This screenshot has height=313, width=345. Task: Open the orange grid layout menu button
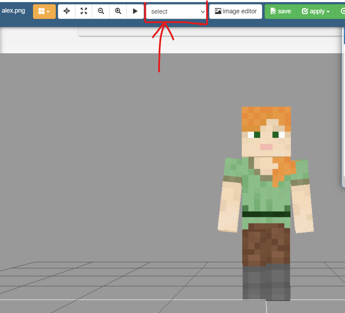click(x=44, y=12)
